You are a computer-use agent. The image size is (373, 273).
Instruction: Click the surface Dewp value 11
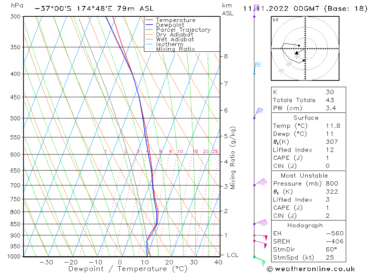pyautogui.click(x=330, y=134)
